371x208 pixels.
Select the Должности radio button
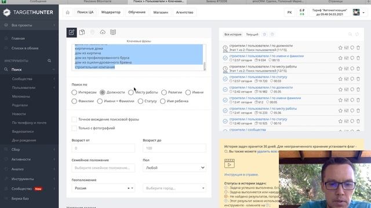click(102, 92)
